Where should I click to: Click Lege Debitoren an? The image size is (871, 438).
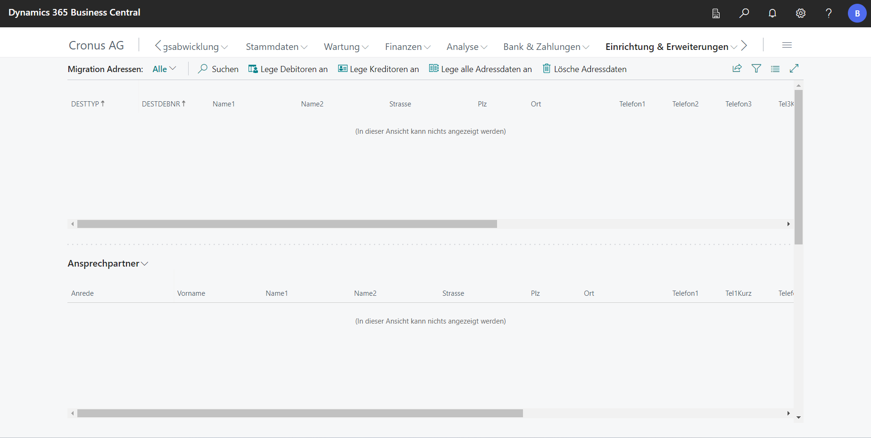[x=288, y=69]
